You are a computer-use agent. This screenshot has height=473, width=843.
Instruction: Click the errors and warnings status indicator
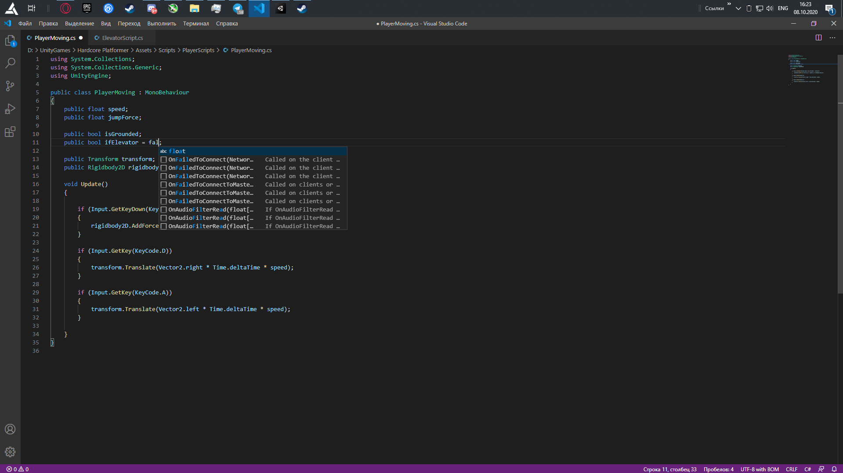point(18,469)
